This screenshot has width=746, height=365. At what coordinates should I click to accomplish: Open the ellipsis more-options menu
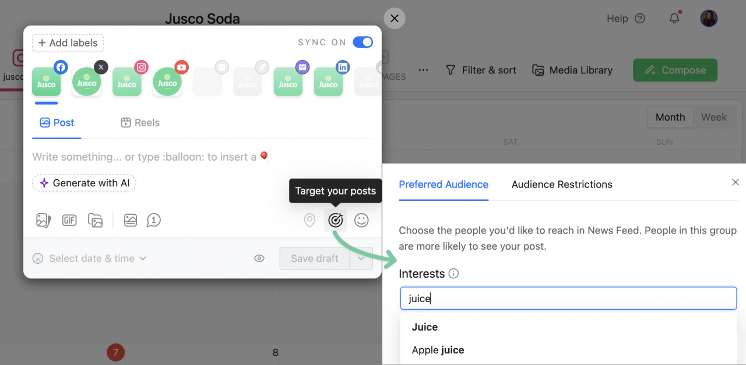click(x=423, y=70)
